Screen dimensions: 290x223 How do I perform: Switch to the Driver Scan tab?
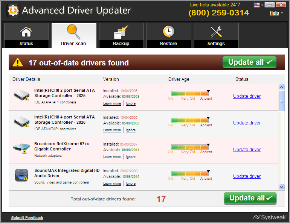(74, 35)
